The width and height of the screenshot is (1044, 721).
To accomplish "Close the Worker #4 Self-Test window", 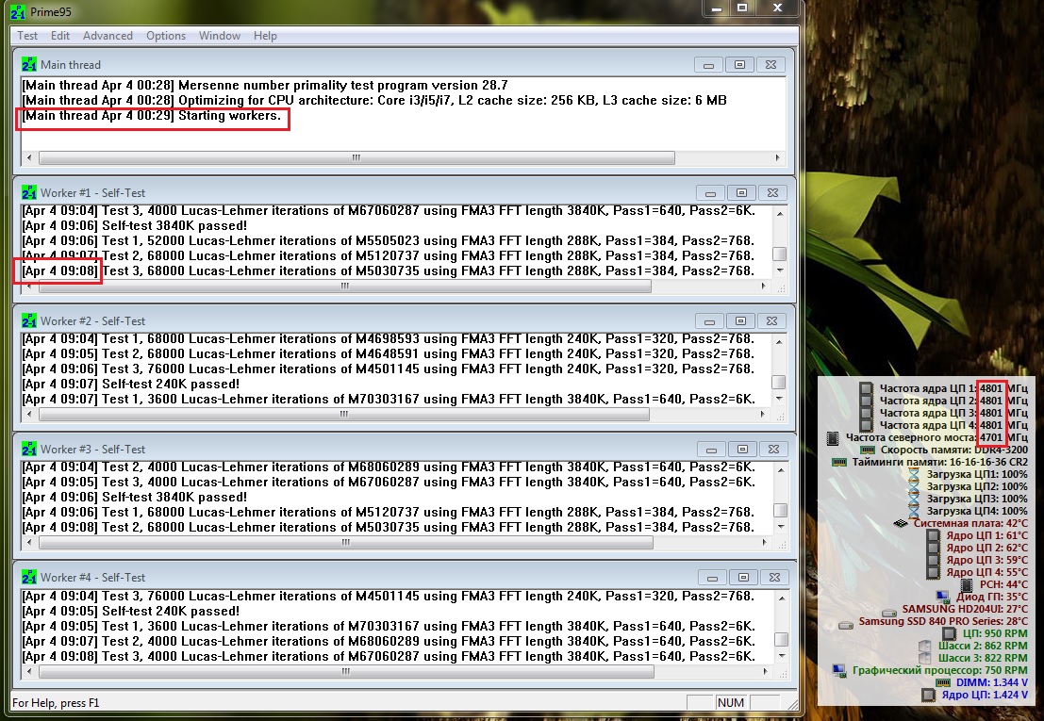I will click(771, 578).
